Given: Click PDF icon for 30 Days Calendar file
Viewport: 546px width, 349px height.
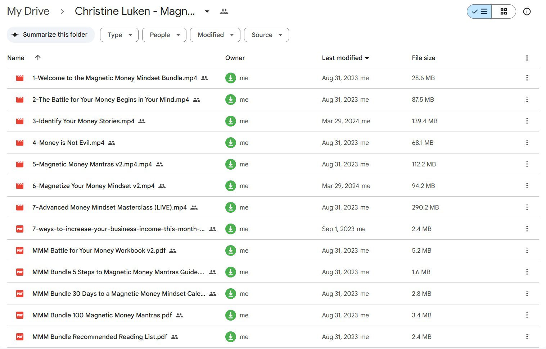Looking at the screenshot, I should 20,294.
